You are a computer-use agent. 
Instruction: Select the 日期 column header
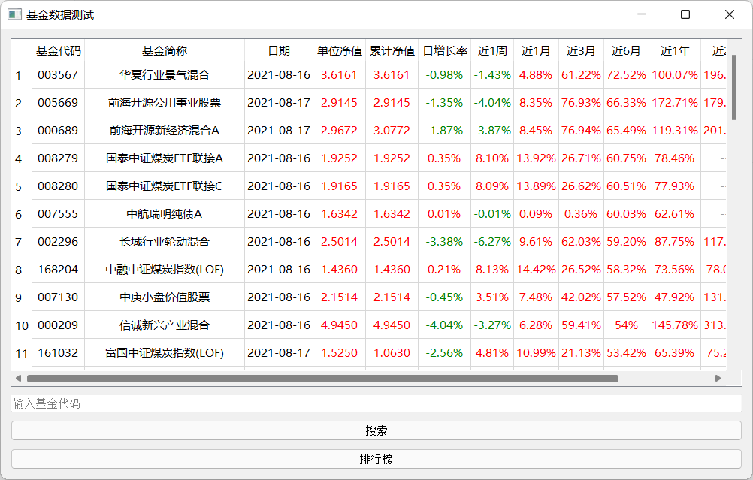279,51
